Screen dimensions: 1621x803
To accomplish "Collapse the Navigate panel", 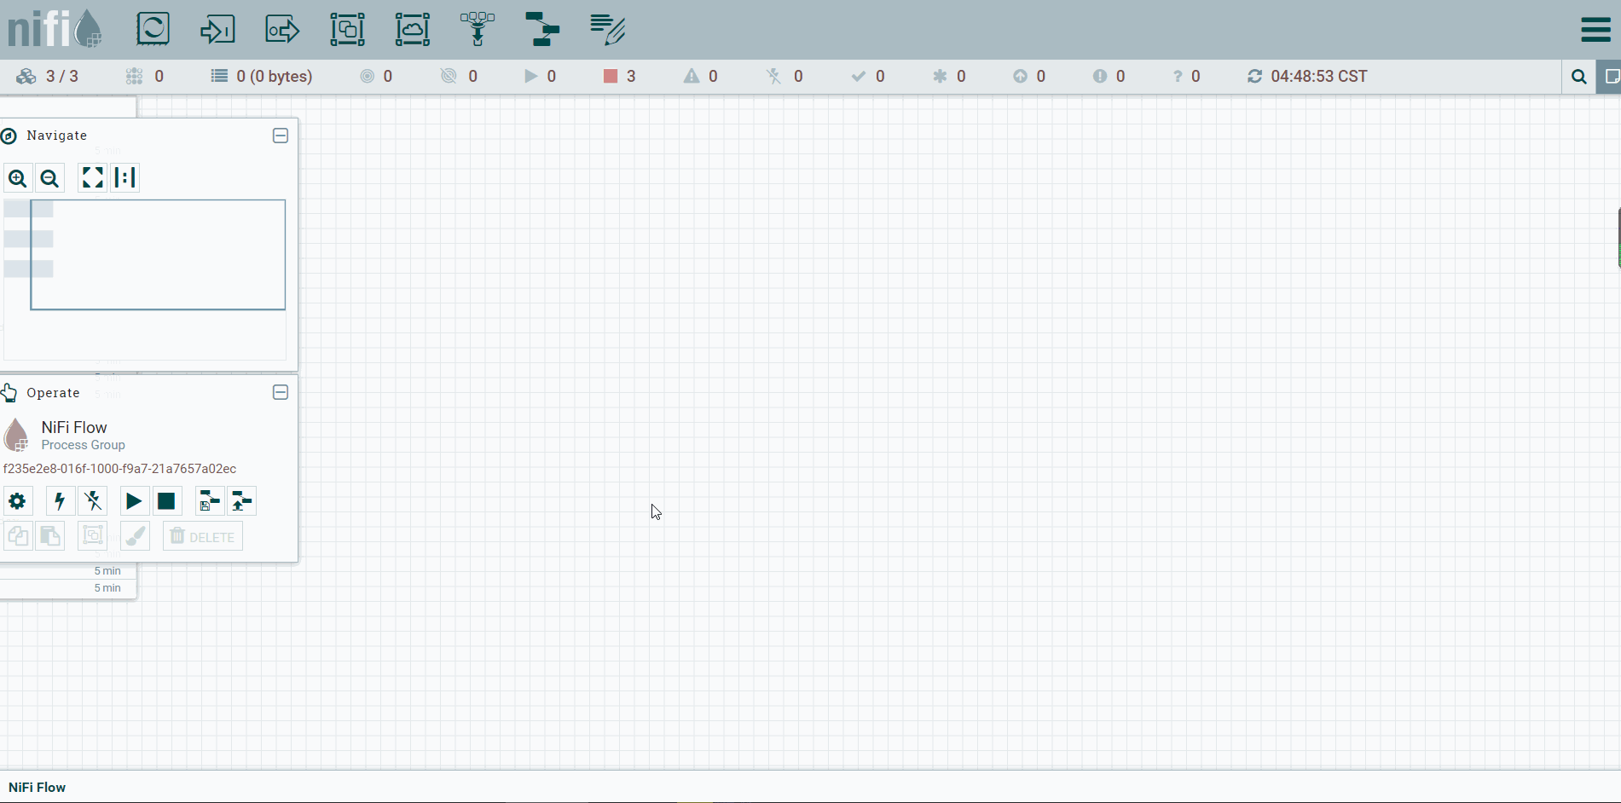I will 281,136.
